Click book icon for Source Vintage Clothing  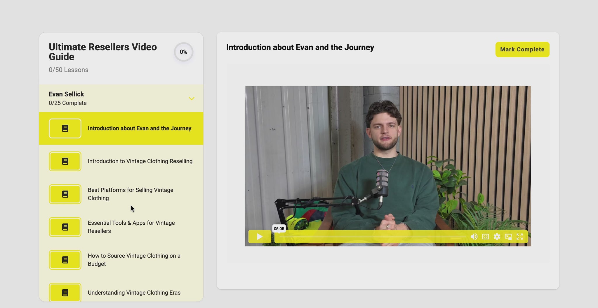click(65, 260)
